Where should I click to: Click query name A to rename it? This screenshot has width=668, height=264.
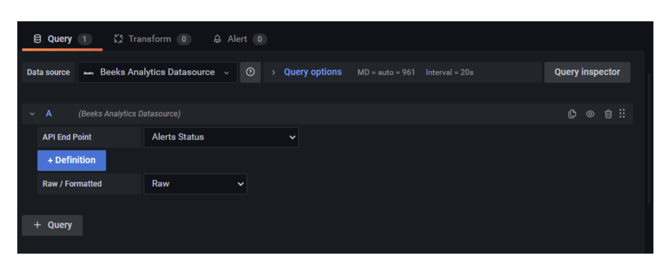[49, 114]
